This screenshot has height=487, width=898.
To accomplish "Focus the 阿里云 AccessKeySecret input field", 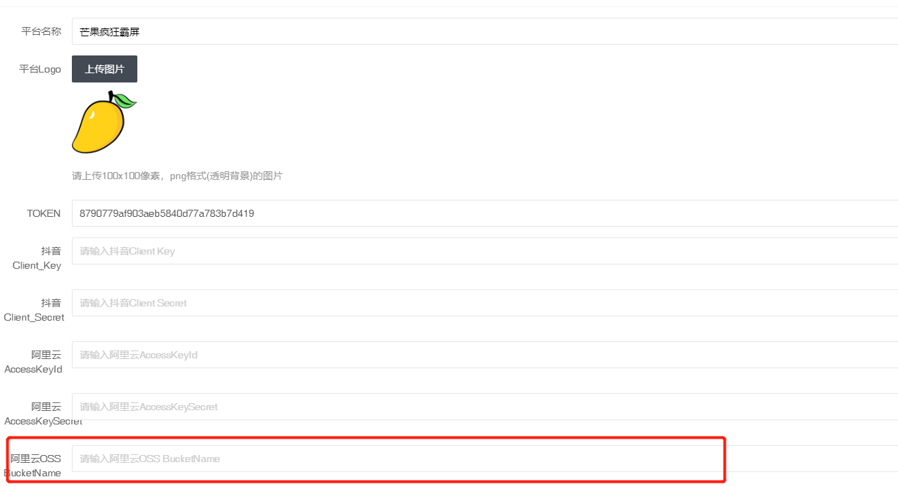I will 485,407.
